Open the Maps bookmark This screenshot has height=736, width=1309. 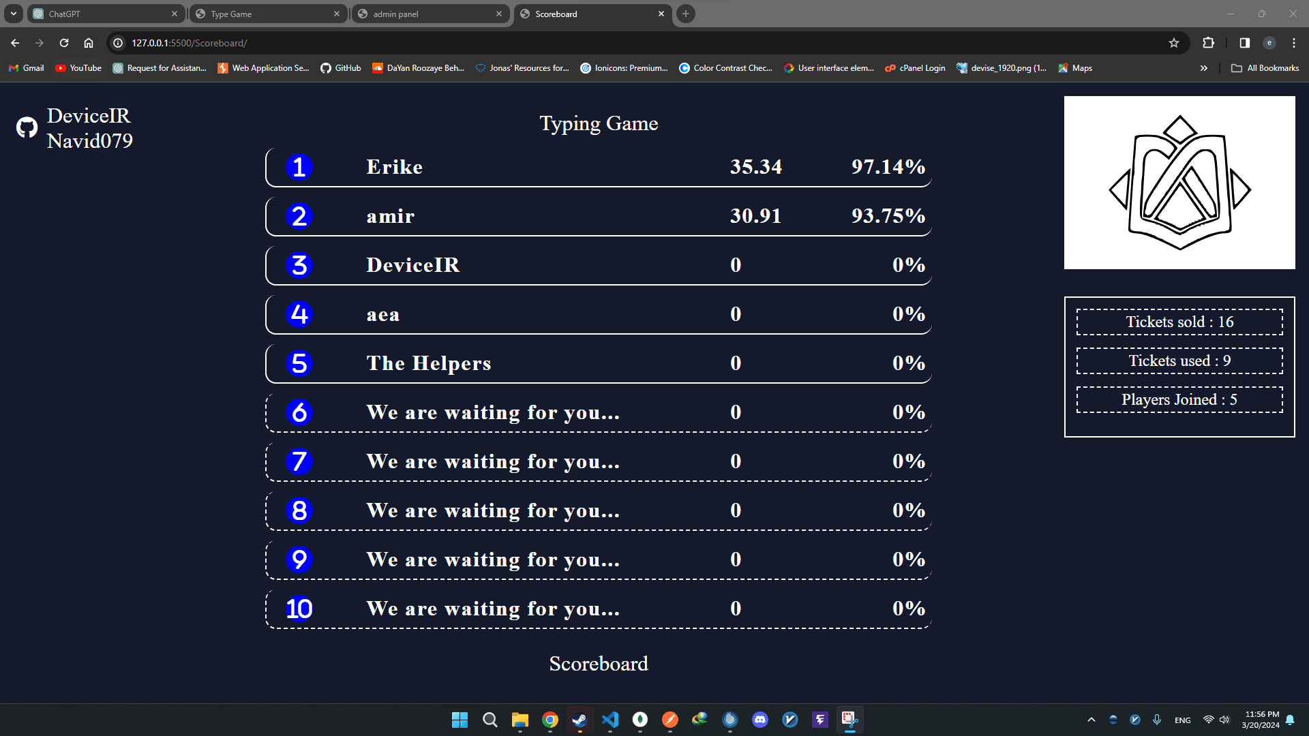[1075, 68]
